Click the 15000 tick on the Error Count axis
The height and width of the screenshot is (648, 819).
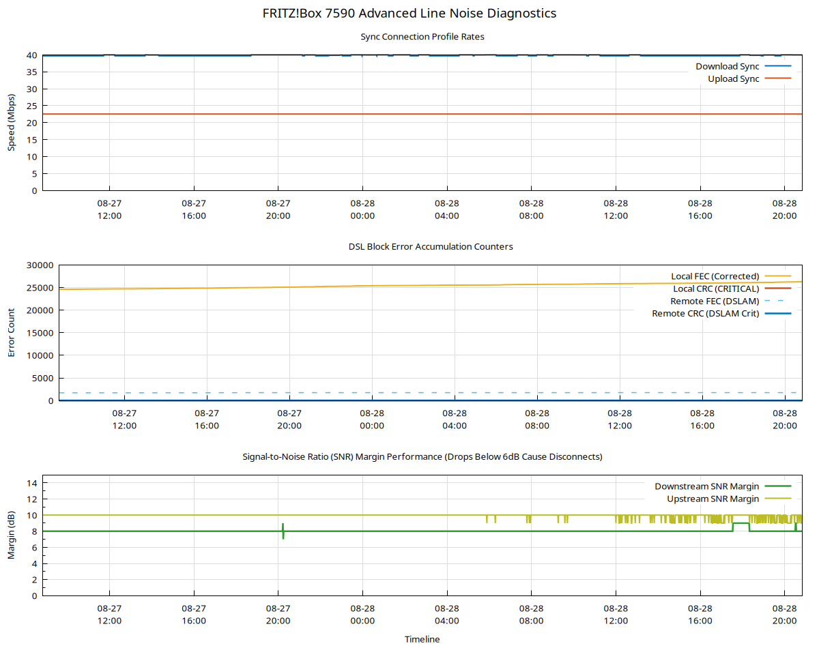40,333
